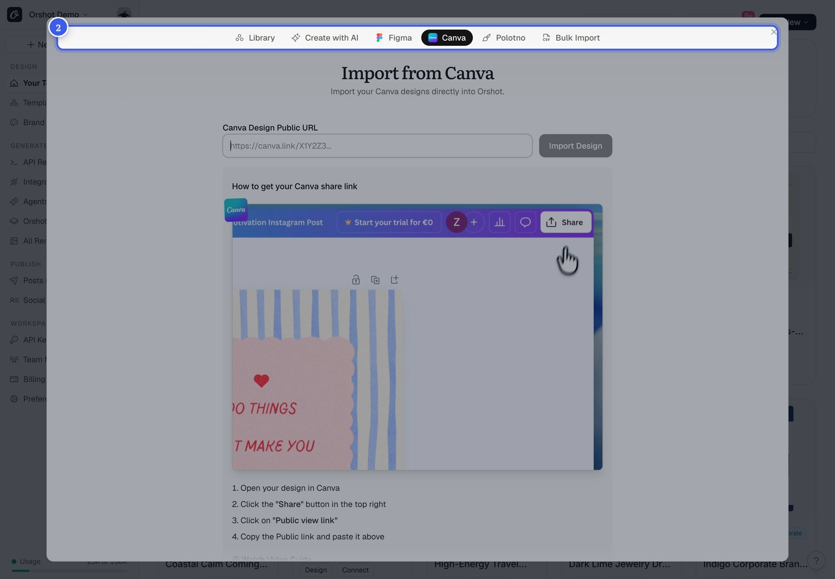Select the Canva tab

tap(447, 38)
